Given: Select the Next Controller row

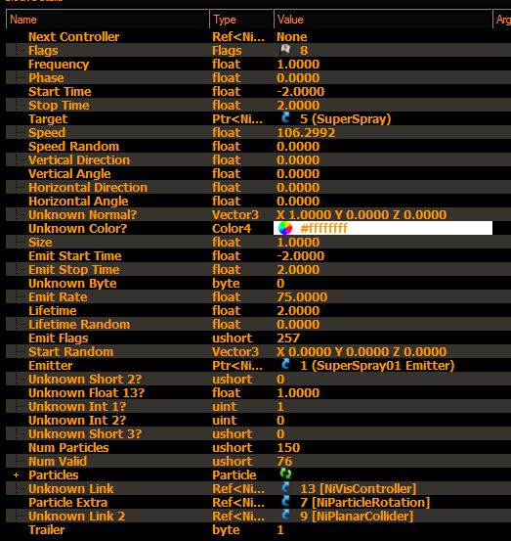Looking at the screenshot, I should click(258, 36).
